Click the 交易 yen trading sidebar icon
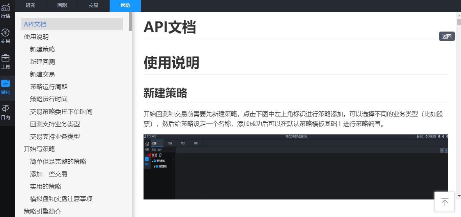The image size is (461, 217). click(5, 36)
